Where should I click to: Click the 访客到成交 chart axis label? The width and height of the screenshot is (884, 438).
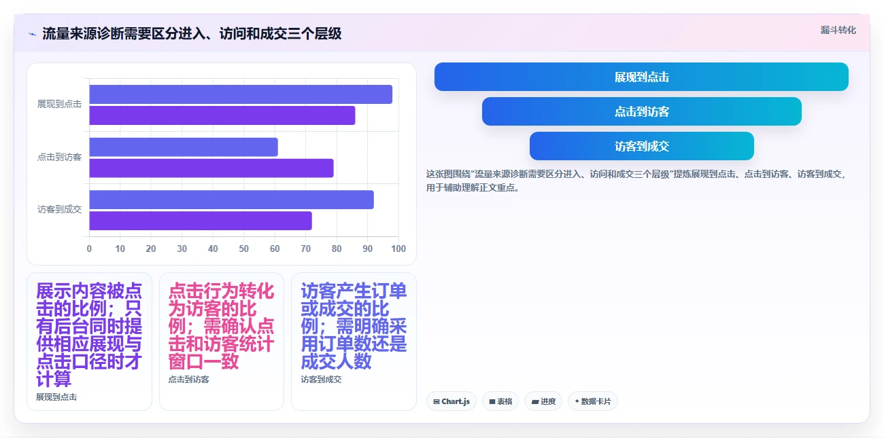click(x=59, y=209)
